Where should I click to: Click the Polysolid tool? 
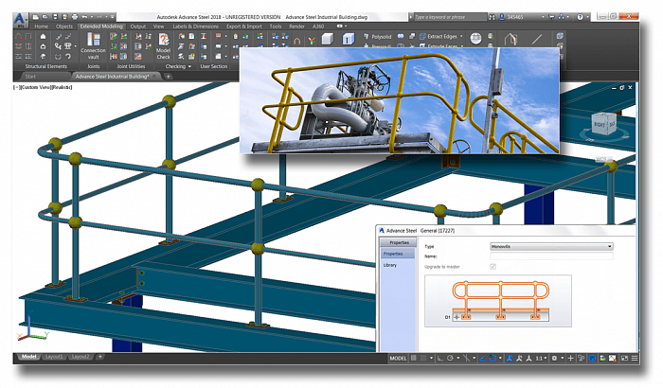pyautogui.click(x=378, y=37)
